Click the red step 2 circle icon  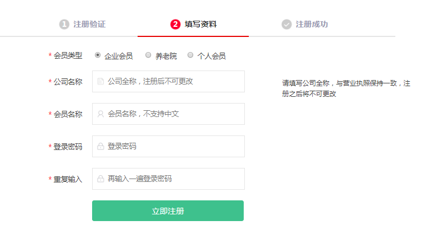[175, 24]
